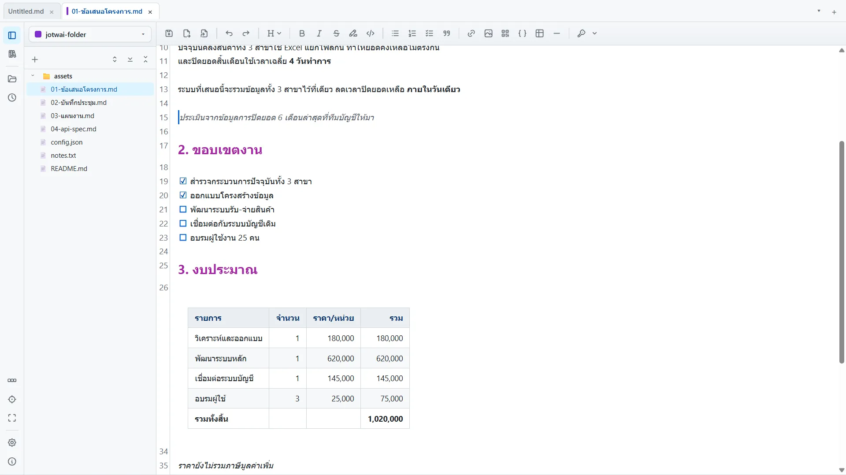846x475 pixels.
Task: Add a new tab with plus button
Action: 834,12
